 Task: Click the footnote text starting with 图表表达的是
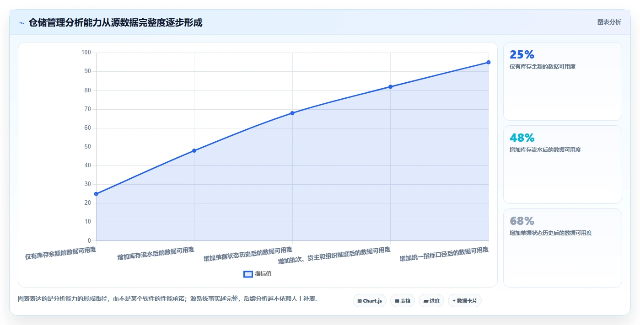pyautogui.click(x=168, y=299)
